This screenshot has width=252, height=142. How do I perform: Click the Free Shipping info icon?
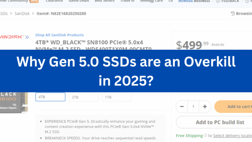coord(205,135)
